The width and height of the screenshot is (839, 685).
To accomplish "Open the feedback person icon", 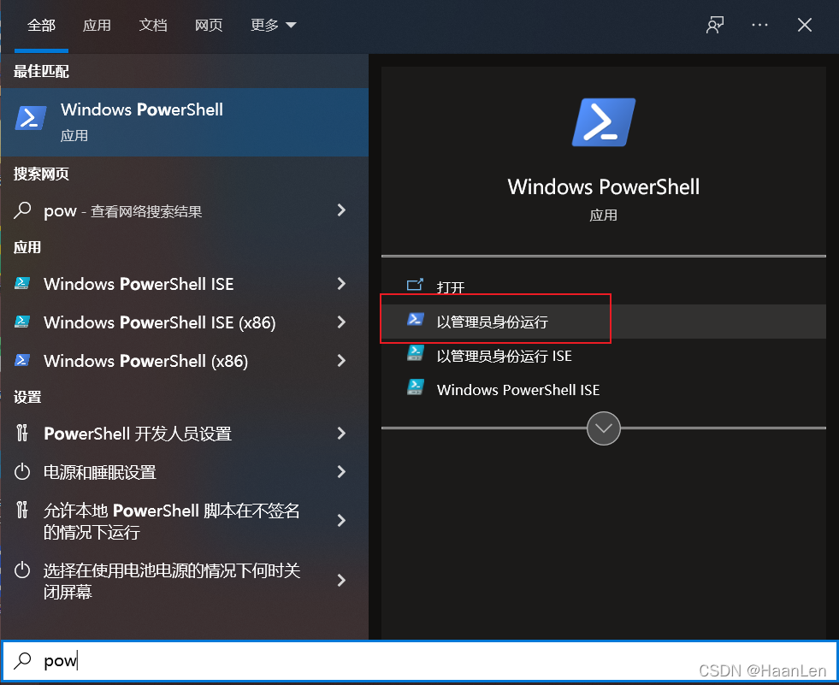I will click(x=715, y=25).
